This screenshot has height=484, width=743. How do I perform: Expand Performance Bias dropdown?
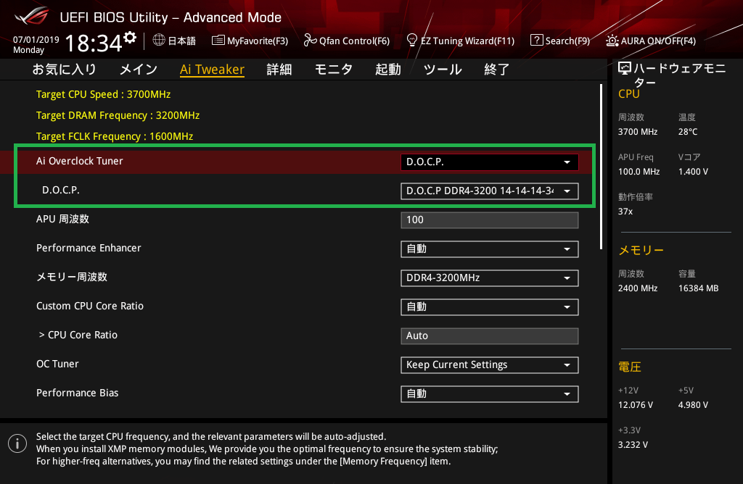point(490,394)
